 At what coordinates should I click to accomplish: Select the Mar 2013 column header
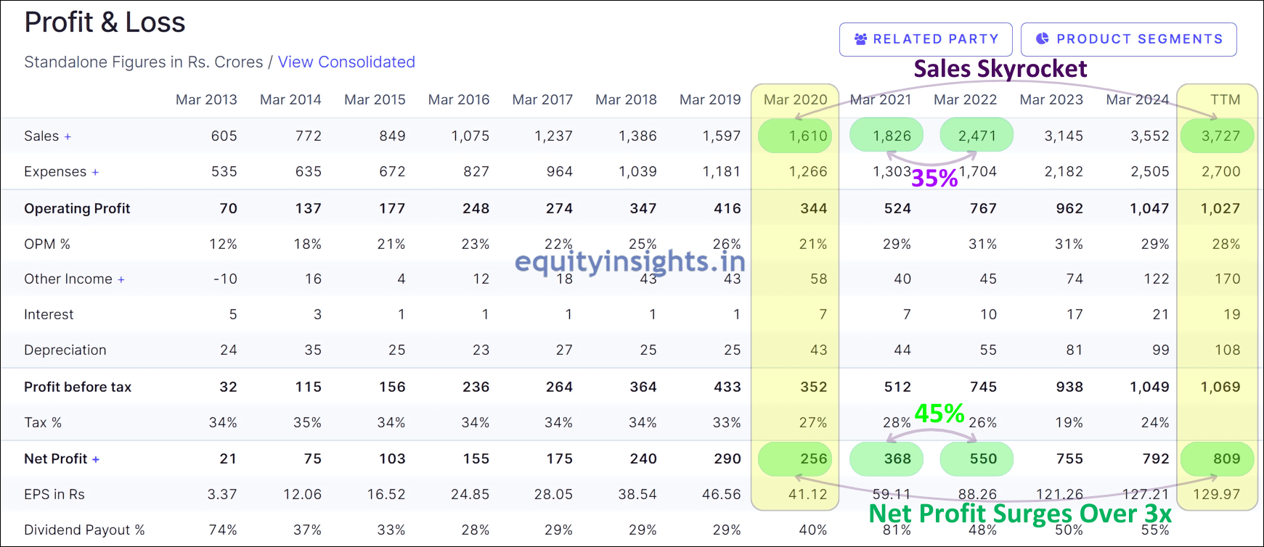[206, 99]
